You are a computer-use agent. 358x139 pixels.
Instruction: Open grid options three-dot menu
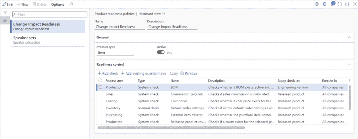click(x=349, y=81)
